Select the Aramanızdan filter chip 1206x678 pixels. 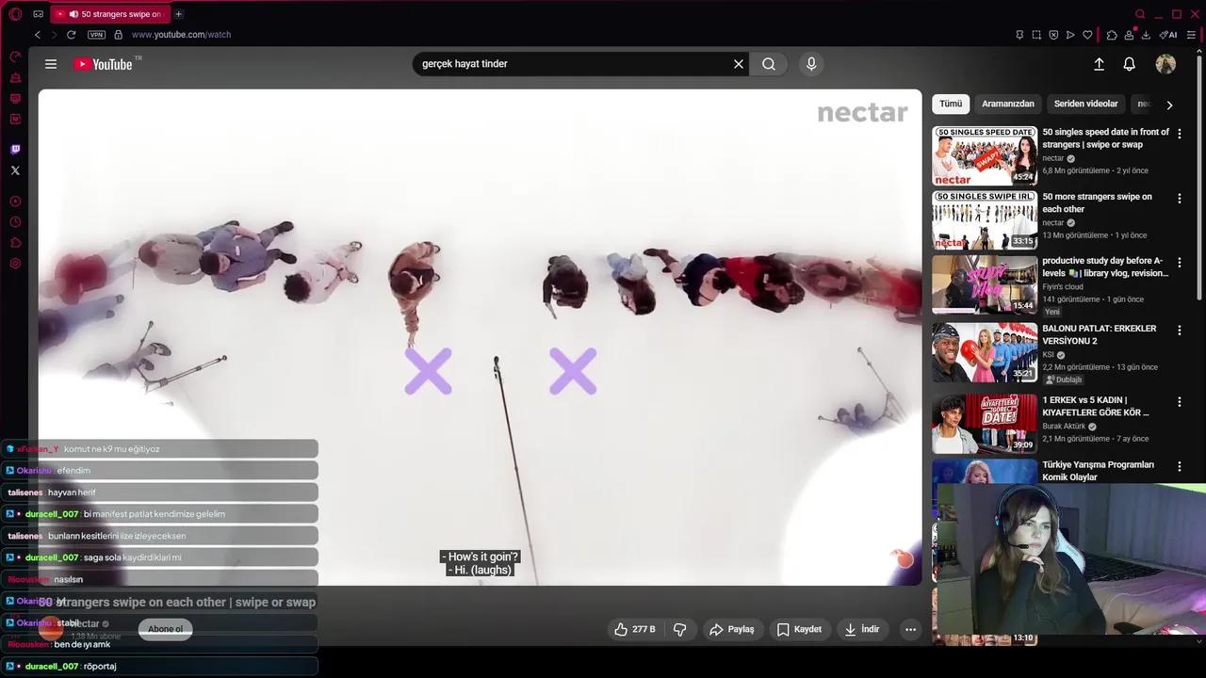coord(1008,104)
